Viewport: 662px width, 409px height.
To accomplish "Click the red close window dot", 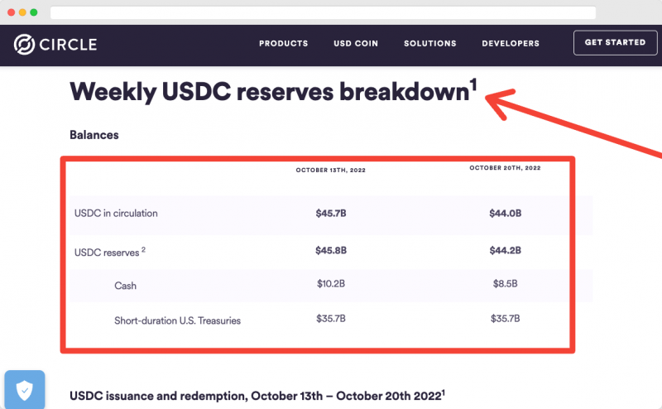I will (12, 12).
